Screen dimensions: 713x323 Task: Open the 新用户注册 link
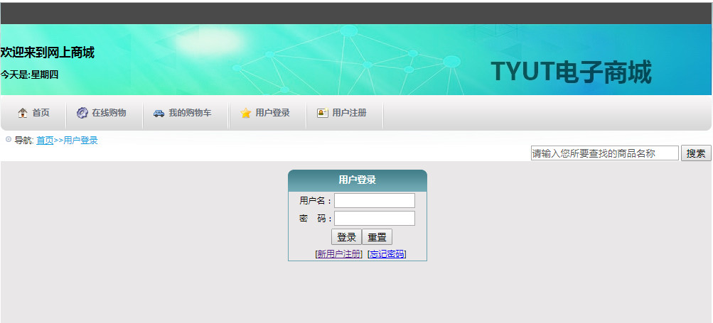(x=339, y=254)
